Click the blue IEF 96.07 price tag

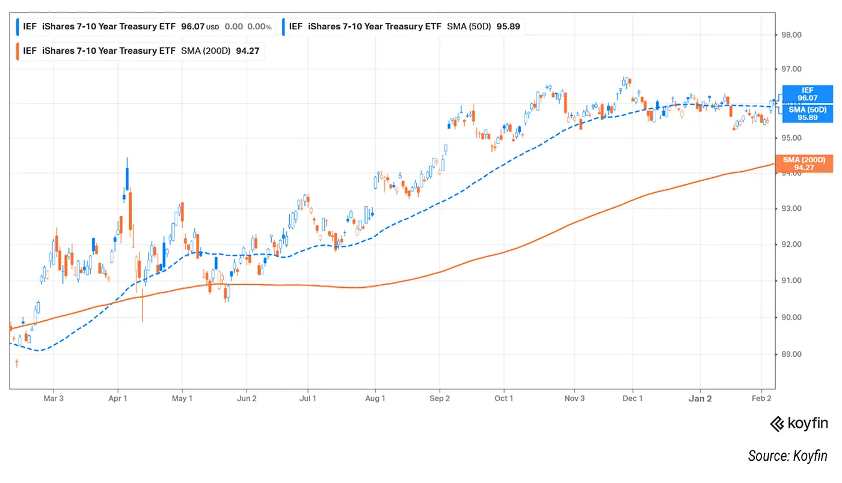(x=807, y=94)
